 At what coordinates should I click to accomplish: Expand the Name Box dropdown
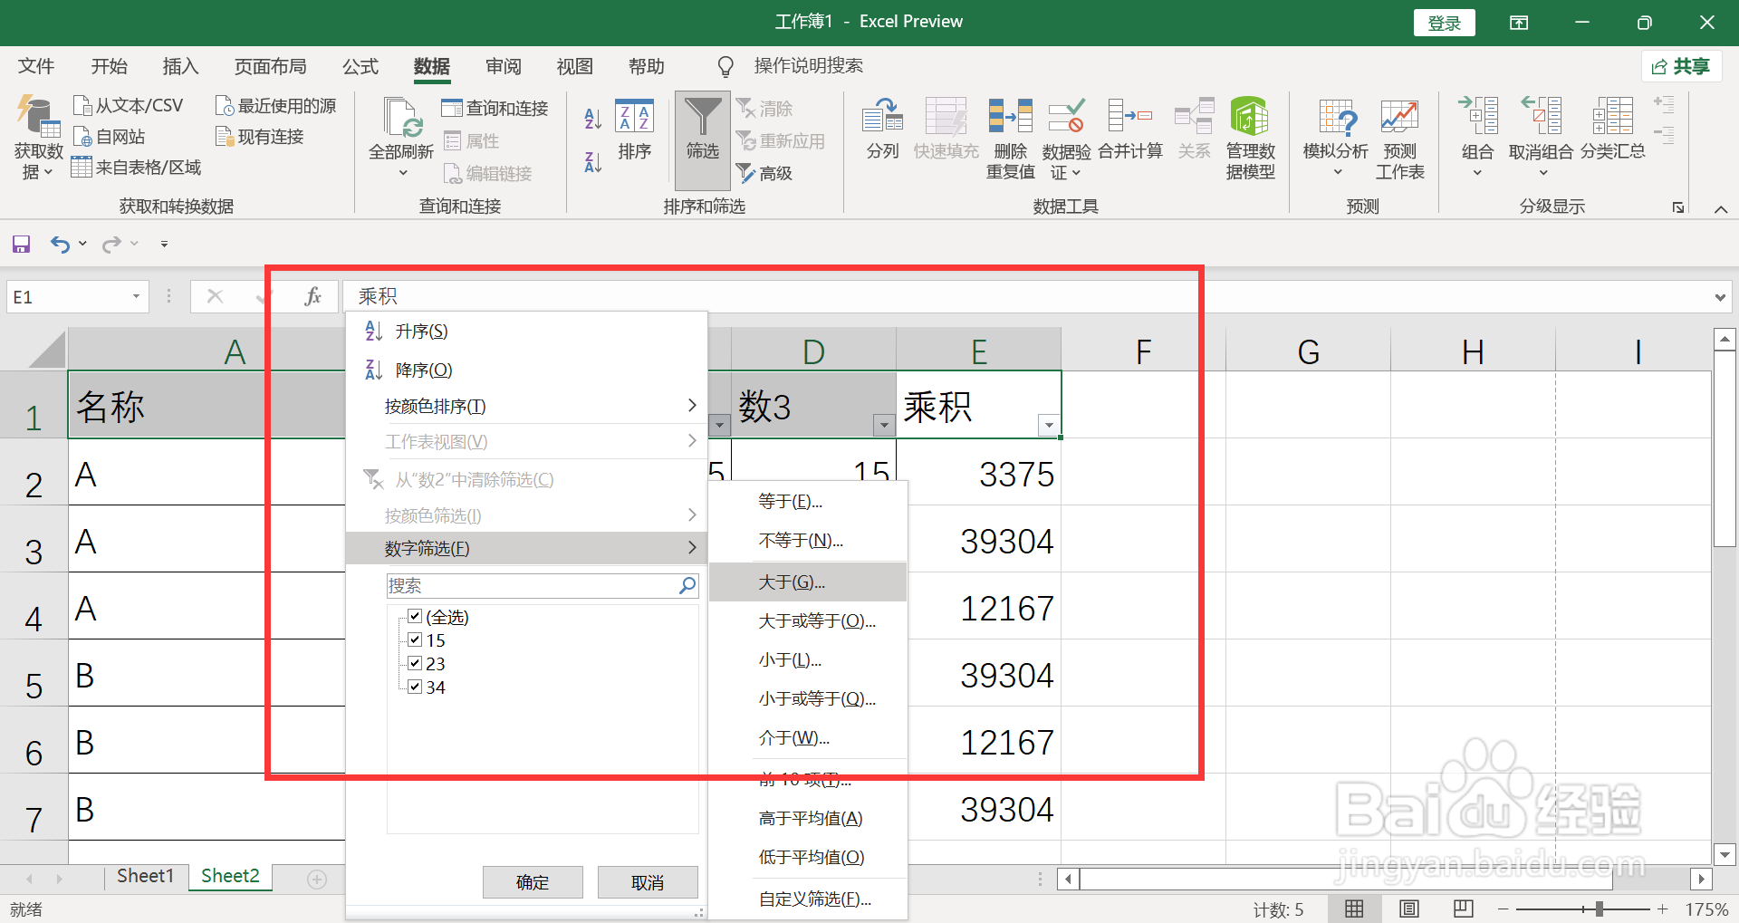pos(134,296)
